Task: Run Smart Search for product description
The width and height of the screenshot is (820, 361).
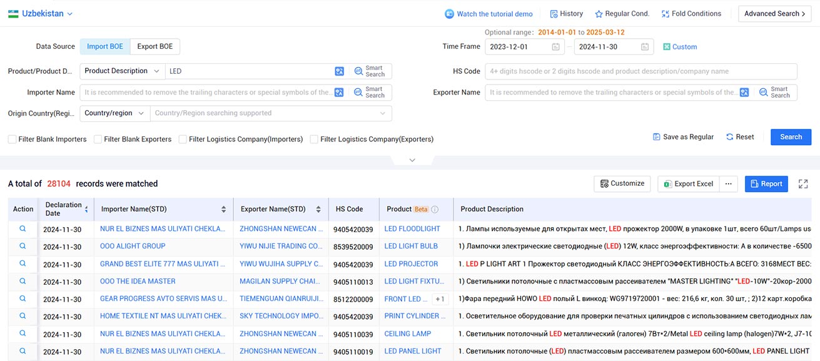Action: (369, 71)
